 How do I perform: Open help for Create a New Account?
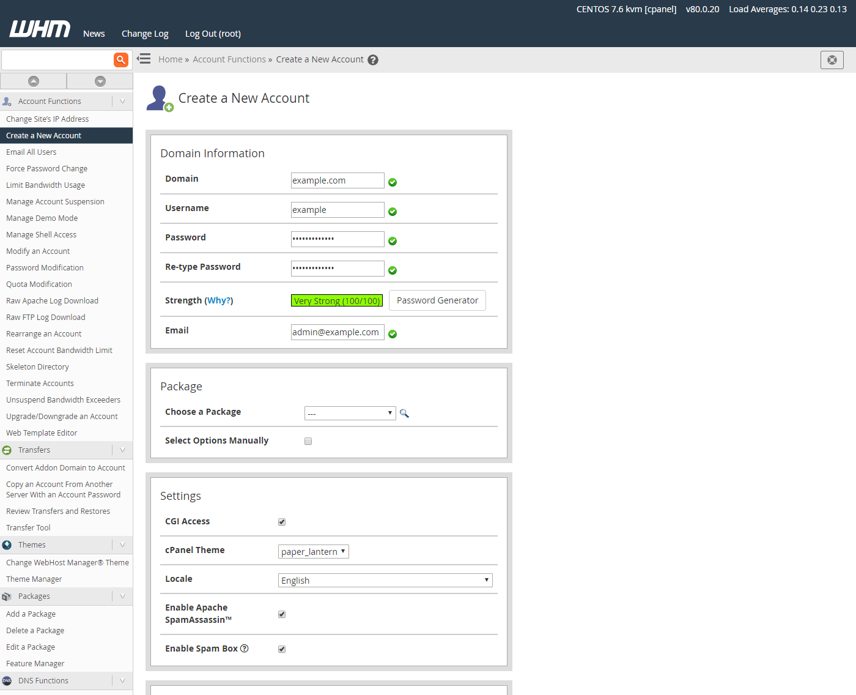tap(373, 60)
